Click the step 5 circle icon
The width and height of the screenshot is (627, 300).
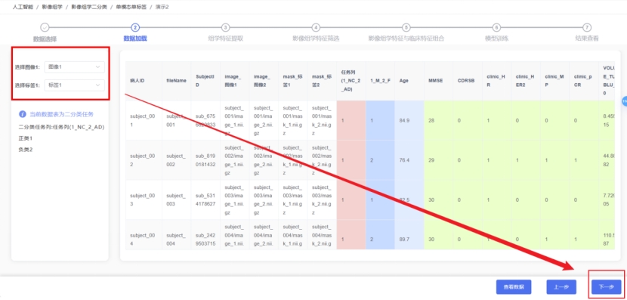(406, 28)
